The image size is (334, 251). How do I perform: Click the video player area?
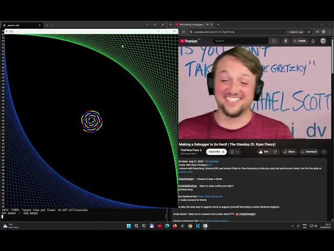click(255, 93)
